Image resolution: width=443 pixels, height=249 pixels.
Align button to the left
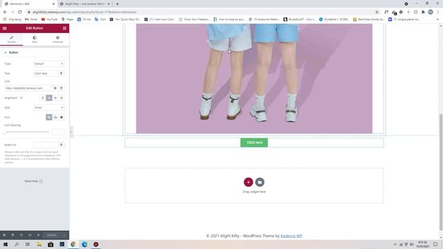[43, 98]
